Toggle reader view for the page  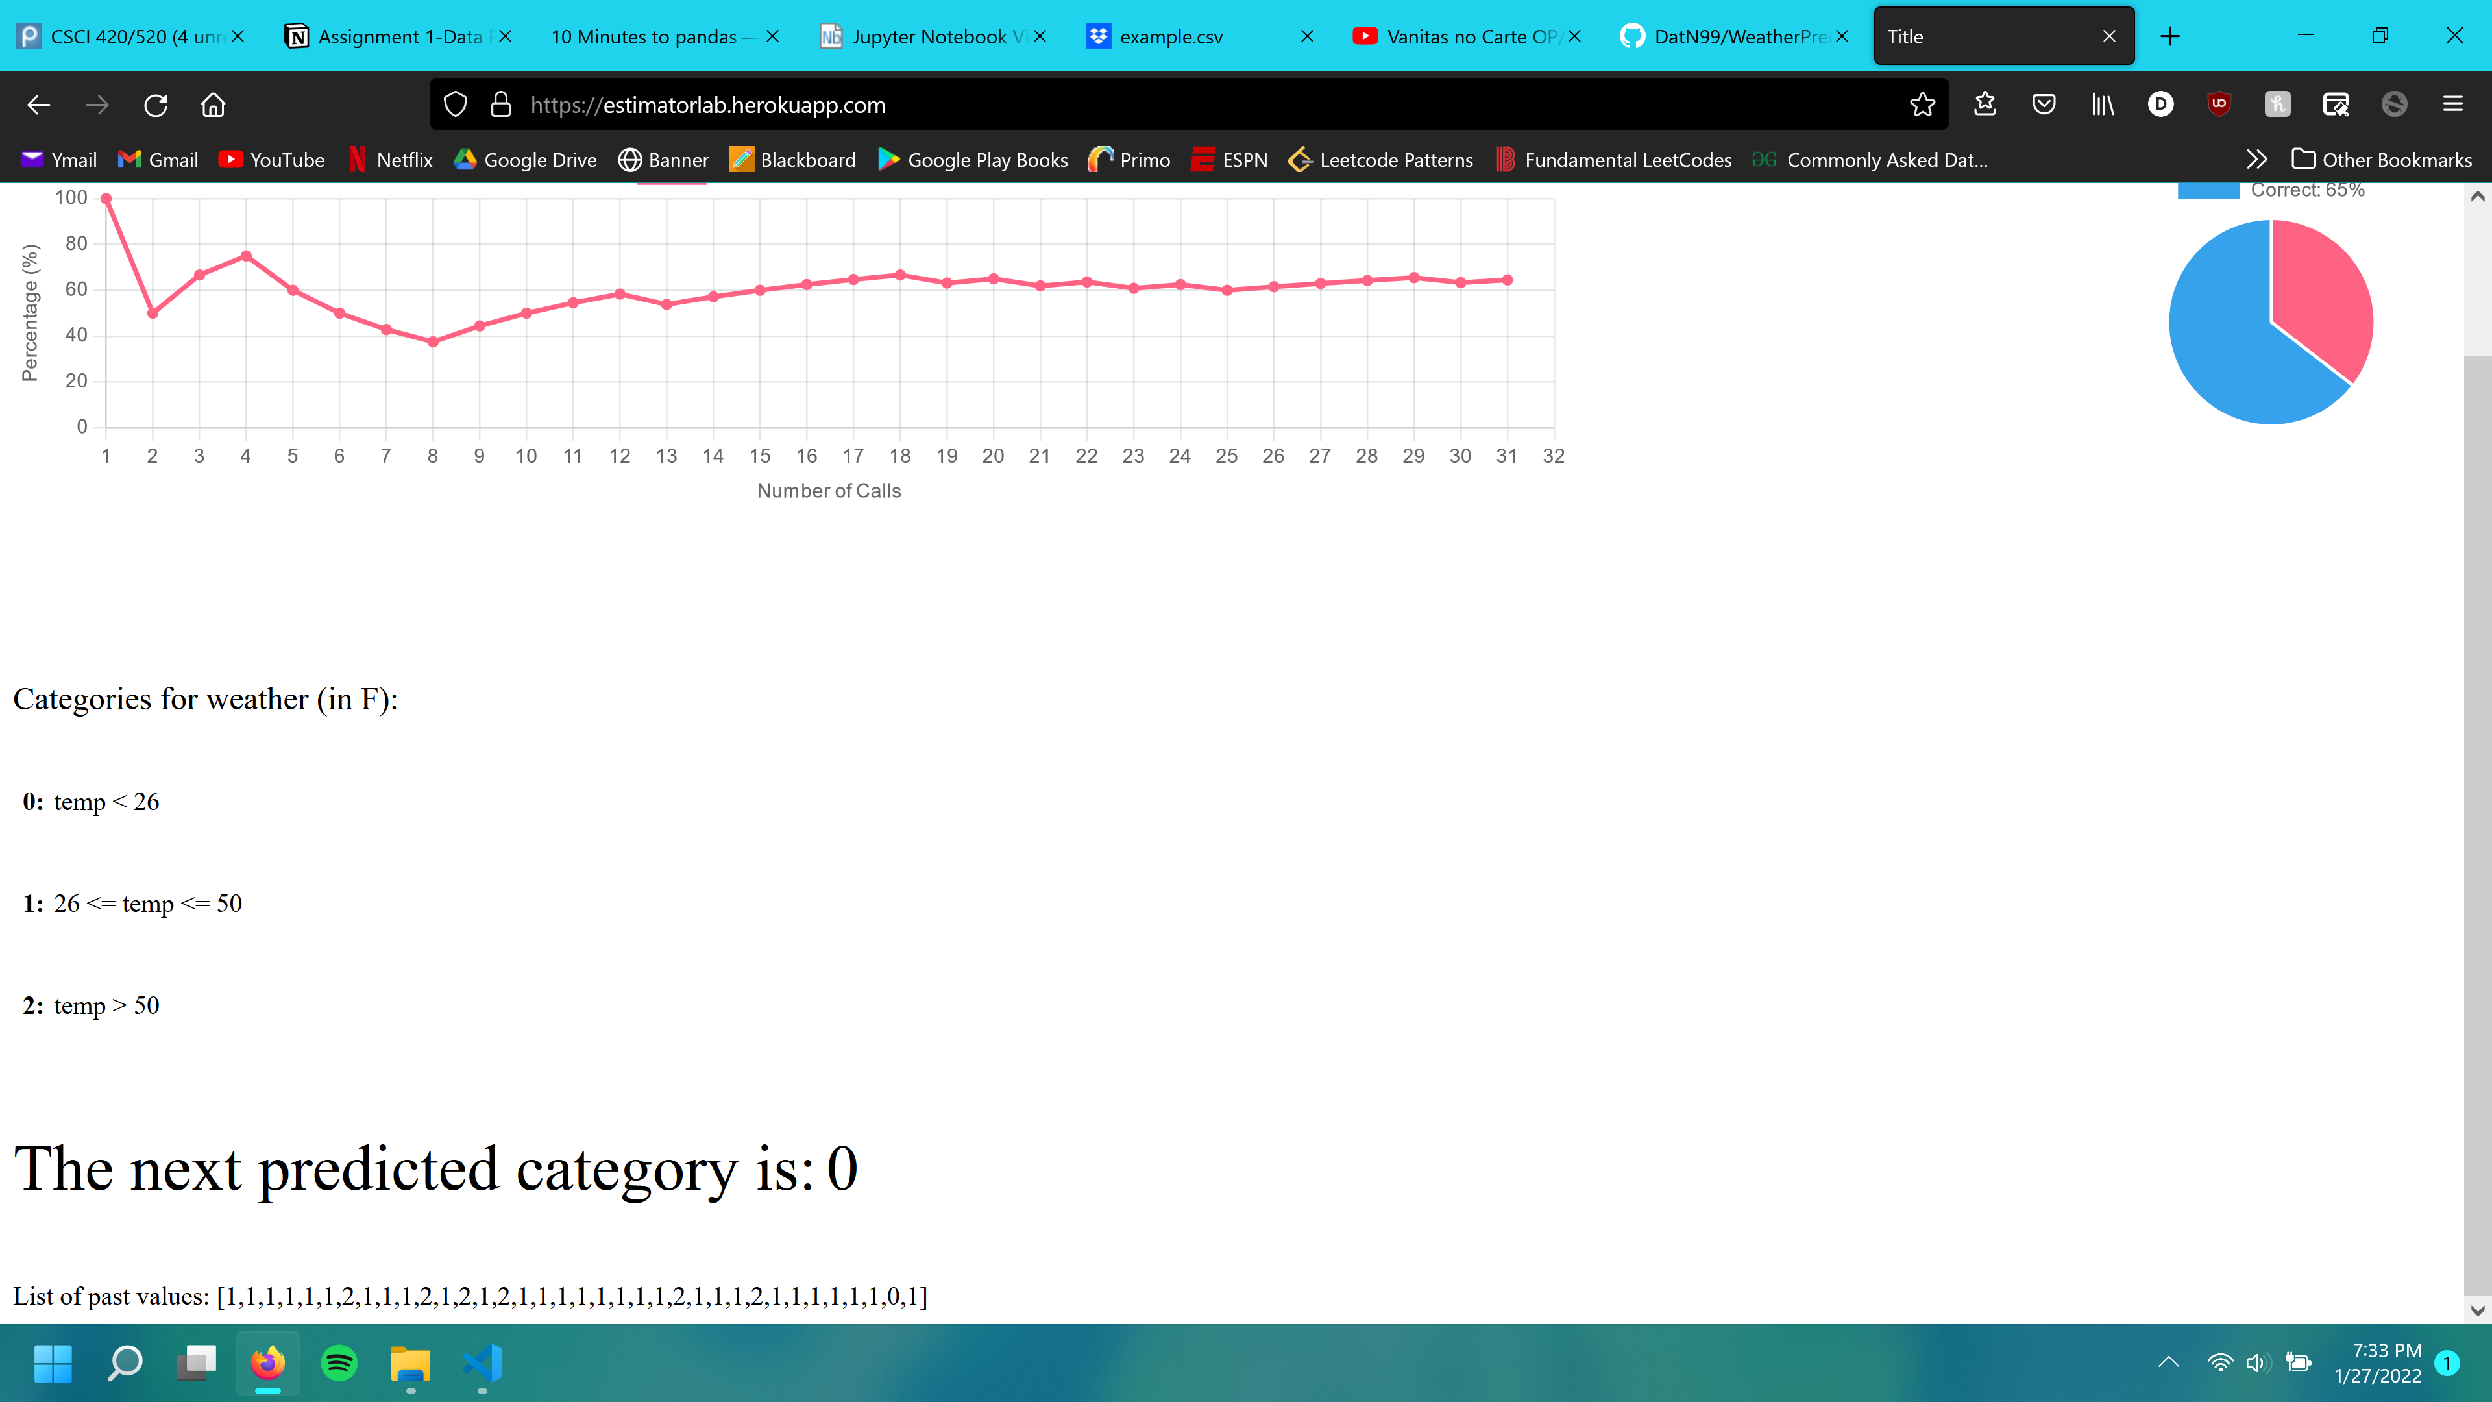(x=2336, y=105)
